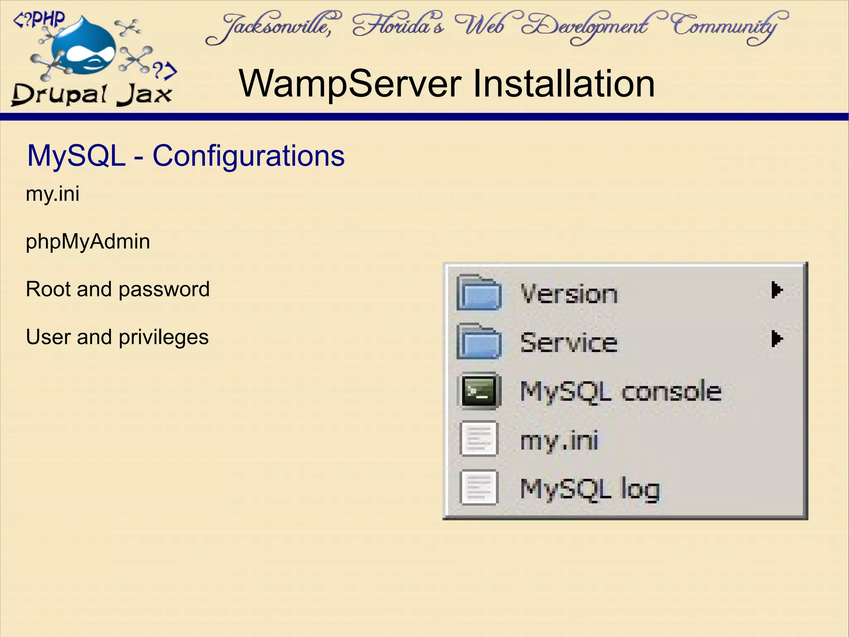
Task: Click the Service folder icon
Action: click(479, 342)
